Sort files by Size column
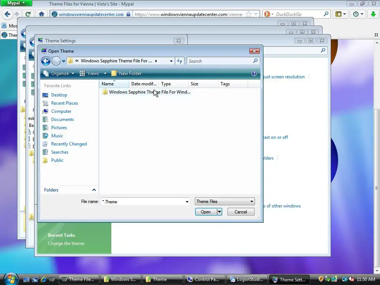This screenshot has width=380, height=285. [x=203, y=84]
